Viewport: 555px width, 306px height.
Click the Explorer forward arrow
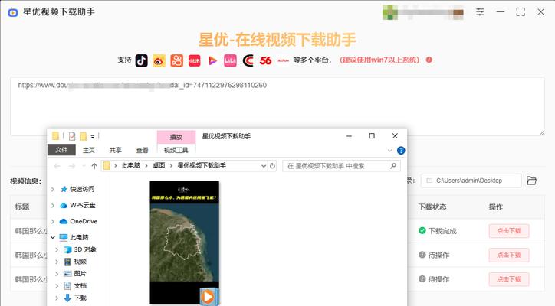coord(72,166)
